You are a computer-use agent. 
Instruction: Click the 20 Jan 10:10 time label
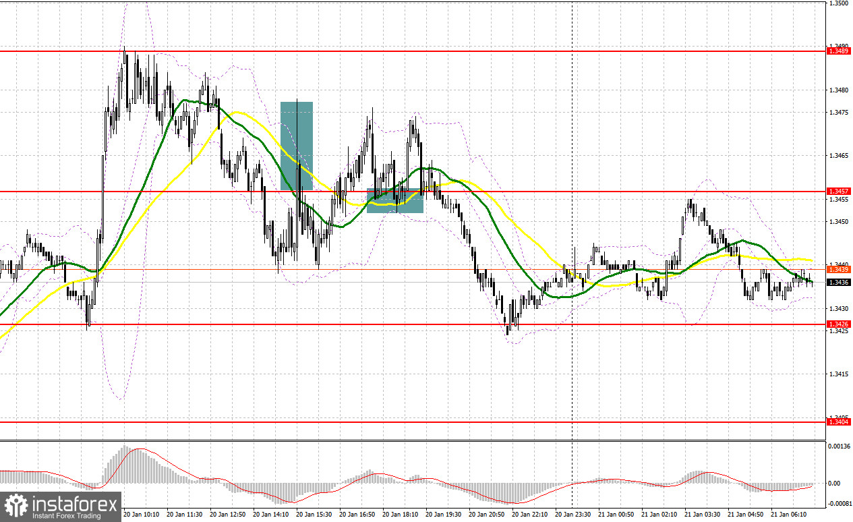coord(142,513)
